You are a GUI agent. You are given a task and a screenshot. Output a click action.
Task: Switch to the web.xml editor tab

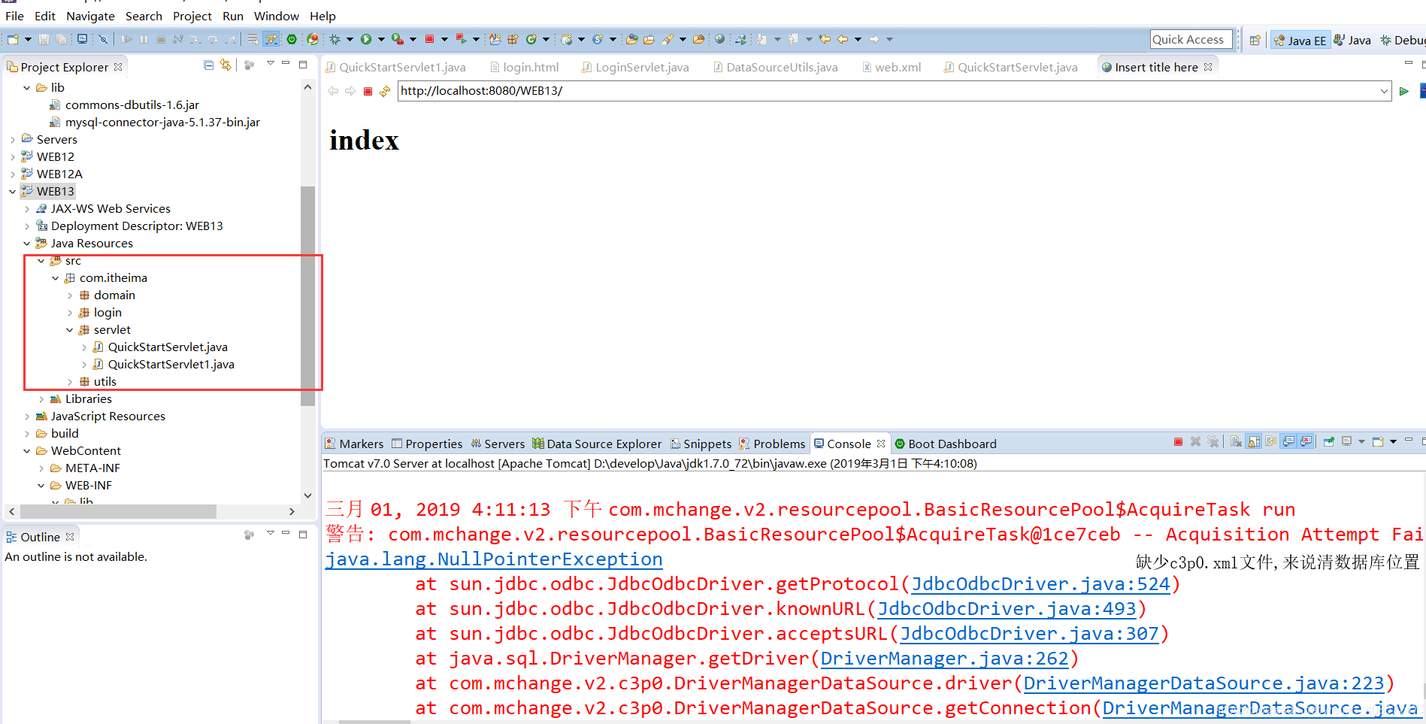point(891,68)
